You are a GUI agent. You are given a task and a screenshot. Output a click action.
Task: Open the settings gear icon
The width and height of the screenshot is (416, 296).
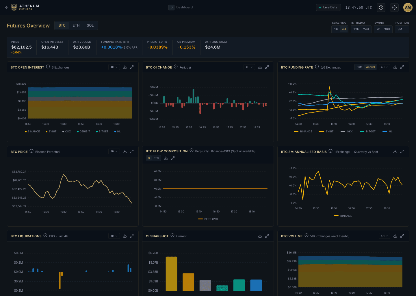[x=394, y=8]
